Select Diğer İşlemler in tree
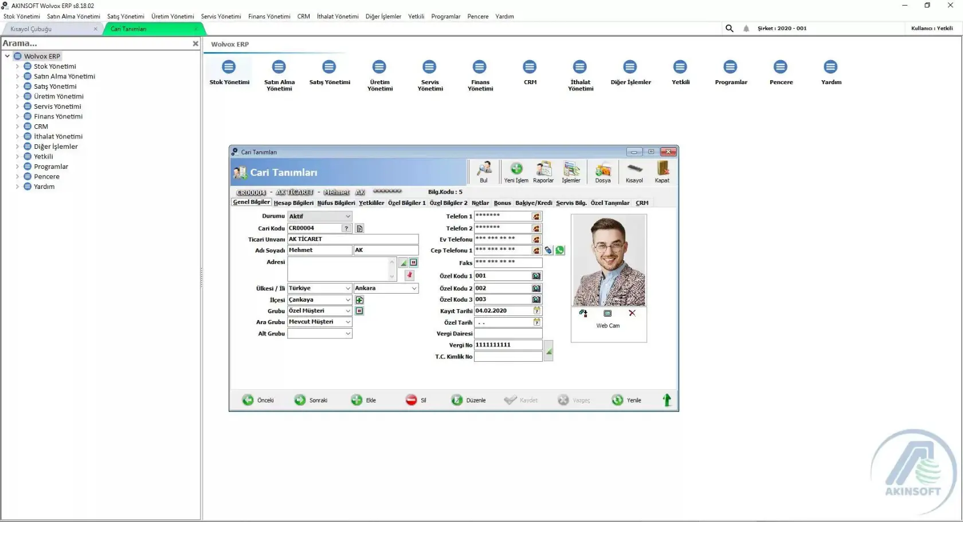Image resolution: width=963 pixels, height=541 pixels. pyautogui.click(x=56, y=147)
